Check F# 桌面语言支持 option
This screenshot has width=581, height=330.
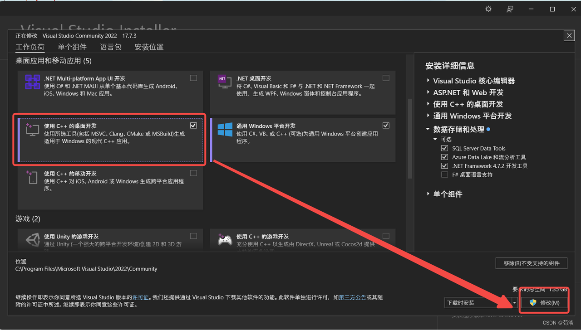[x=444, y=175]
